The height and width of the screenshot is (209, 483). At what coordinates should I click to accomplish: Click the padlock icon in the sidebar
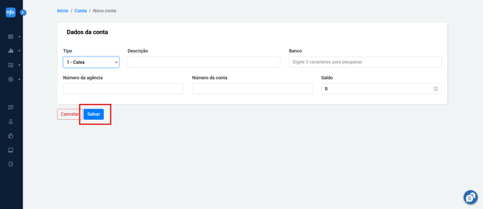click(x=10, y=135)
